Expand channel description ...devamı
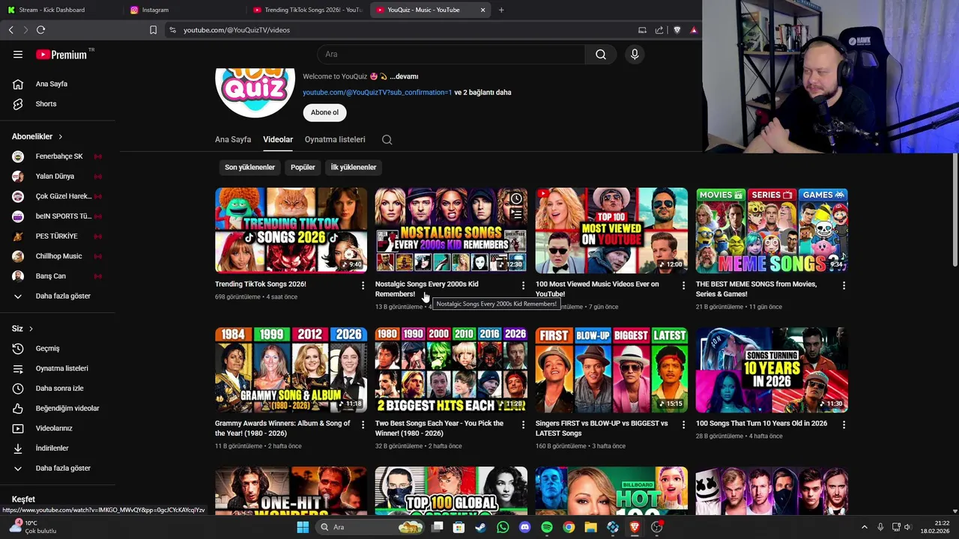Screen dimensions: 959x539 pyautogui.click(x=404, y=76)
